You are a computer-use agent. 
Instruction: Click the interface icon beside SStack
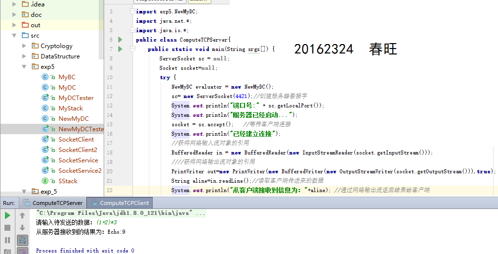[x=45, y=181]
